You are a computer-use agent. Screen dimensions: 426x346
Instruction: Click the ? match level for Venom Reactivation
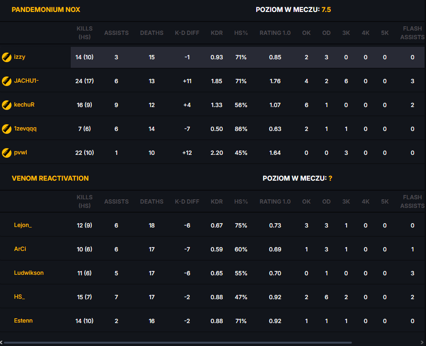[330, 178]
